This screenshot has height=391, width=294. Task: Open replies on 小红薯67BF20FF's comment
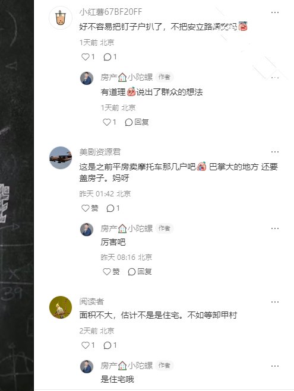110,57
